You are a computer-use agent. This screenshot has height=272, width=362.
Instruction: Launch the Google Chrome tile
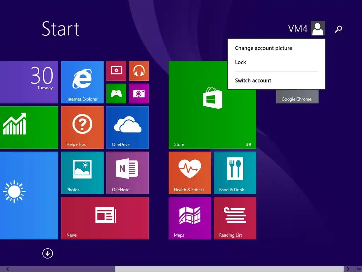pyautogui.click(x=297, y=96)
